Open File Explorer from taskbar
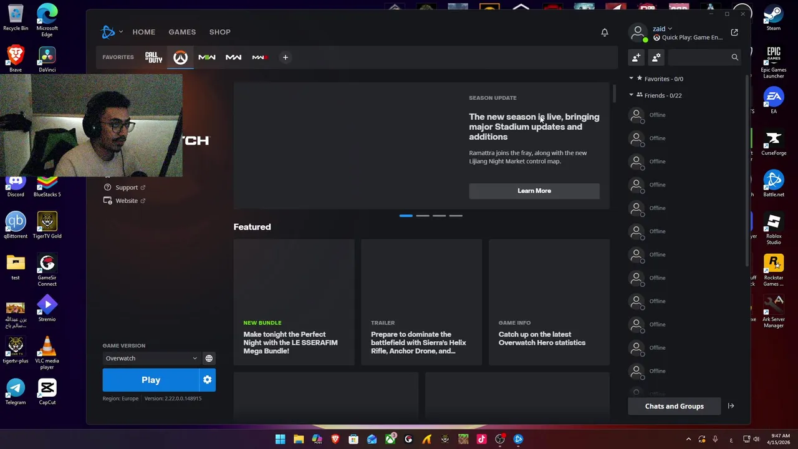798x449 pixels. pyautogui.click(x=299, y=439)
